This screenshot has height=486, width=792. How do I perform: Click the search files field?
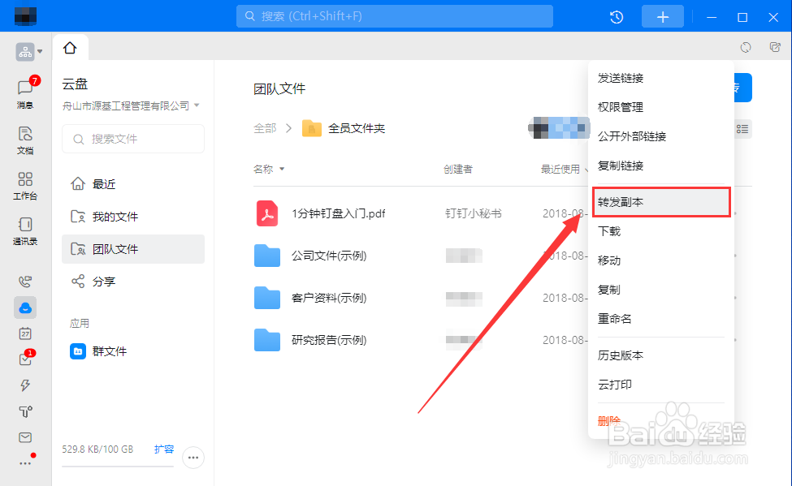coord(133,139)
